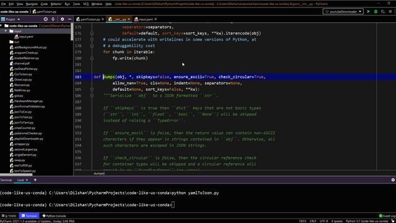Screen dimensions: 396x223
Task: Open the Edit menu
Action: tap(11, 4)
